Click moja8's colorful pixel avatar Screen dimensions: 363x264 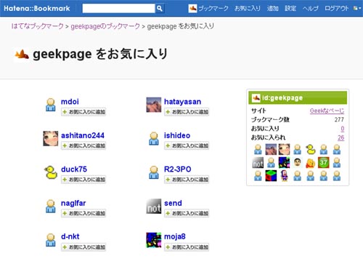coord(154,240)
